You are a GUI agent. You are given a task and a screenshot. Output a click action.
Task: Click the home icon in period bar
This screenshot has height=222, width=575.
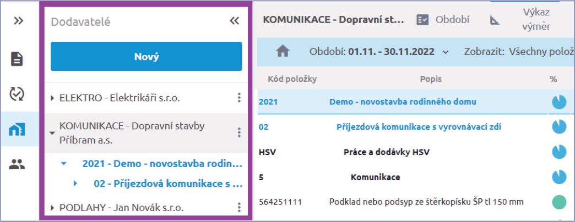pos(283,52)
